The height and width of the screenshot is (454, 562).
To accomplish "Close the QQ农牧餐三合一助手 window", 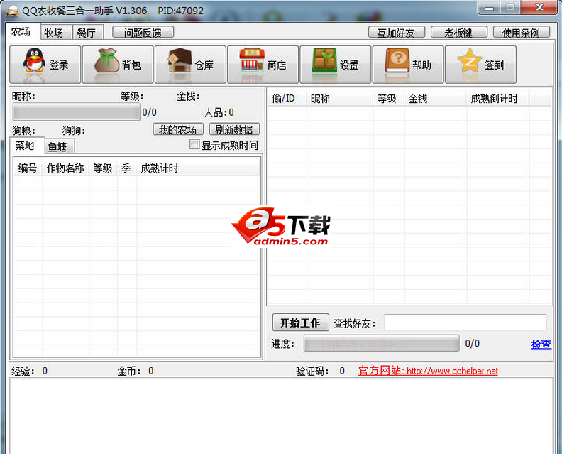I will (539, 8).
